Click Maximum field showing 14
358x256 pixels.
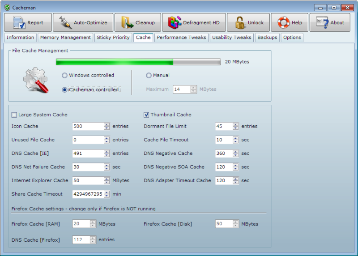182,90
